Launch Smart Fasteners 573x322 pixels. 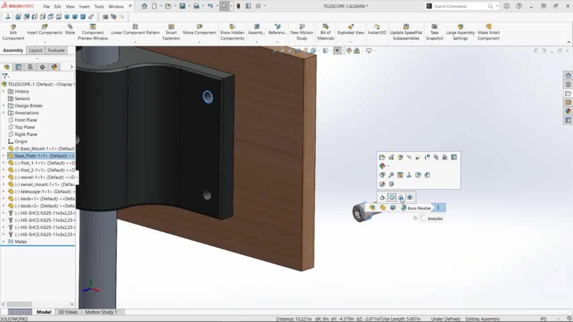tap(171, 32)
